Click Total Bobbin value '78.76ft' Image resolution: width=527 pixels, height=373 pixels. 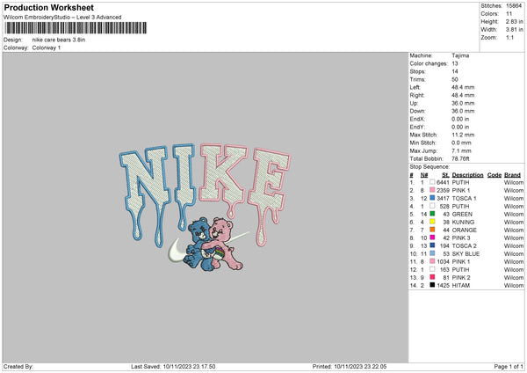[x=460, y=158]
